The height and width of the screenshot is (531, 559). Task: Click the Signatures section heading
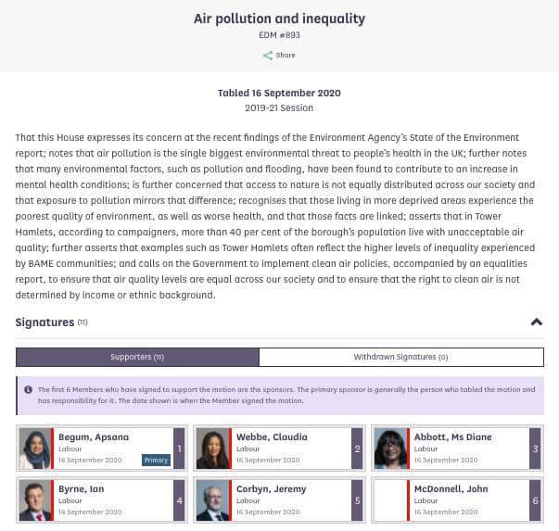tap(44, 322)
